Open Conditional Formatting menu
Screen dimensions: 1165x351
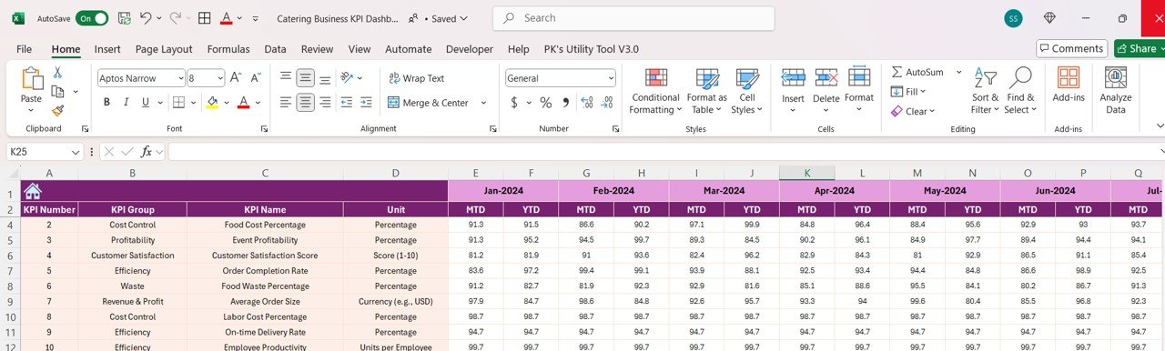655,91
